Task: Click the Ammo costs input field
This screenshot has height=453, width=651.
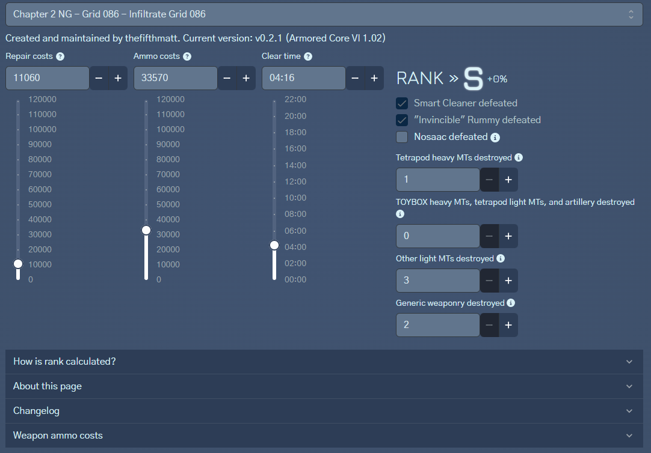Action: (175, 78)
